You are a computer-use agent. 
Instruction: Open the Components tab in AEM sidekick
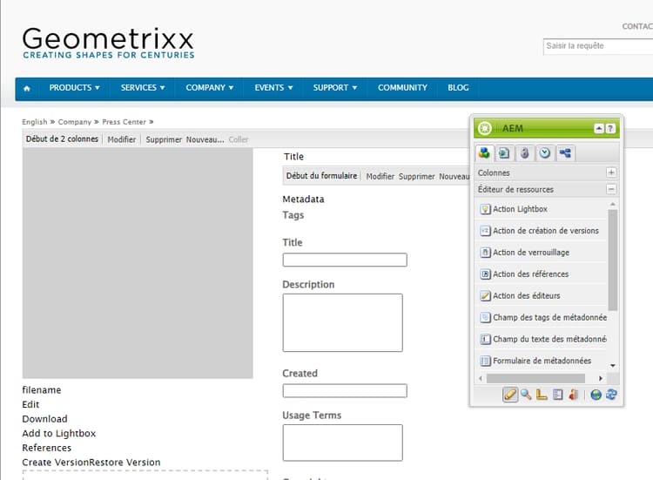click(484, 153)
